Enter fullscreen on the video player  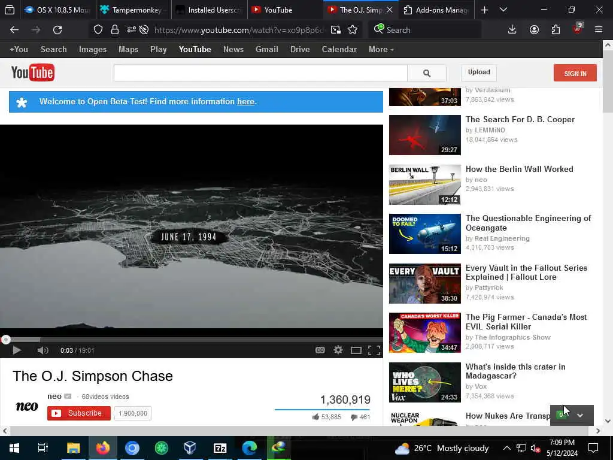(374, 350)
